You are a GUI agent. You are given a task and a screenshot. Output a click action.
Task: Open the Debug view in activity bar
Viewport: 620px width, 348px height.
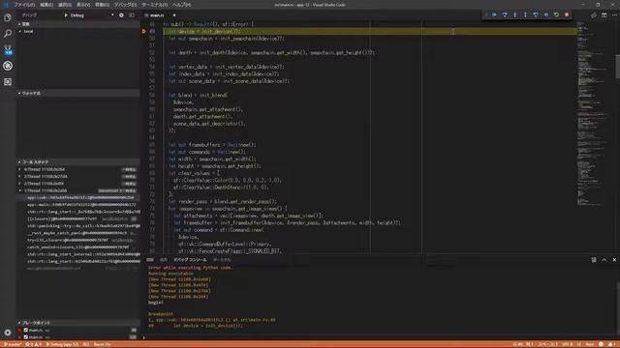click(x=8, y=66)
